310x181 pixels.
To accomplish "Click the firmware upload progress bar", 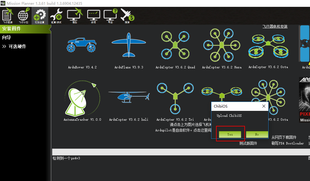I will tap(181, 152).
